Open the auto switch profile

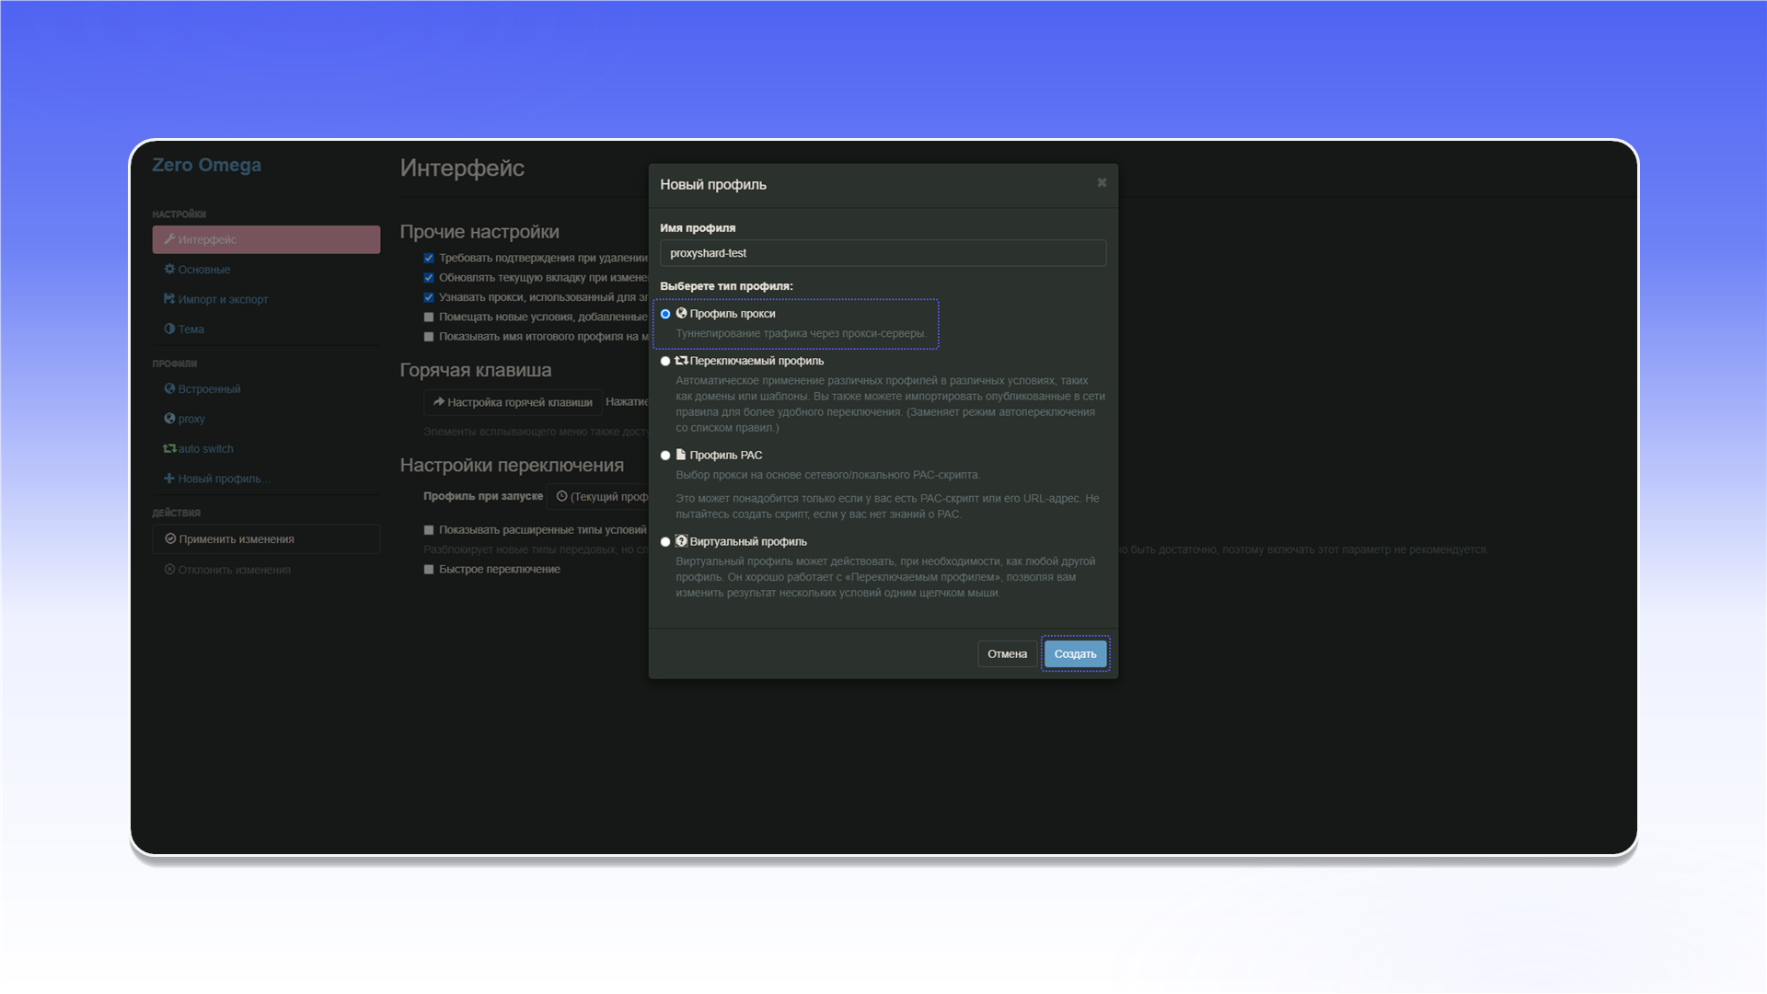pyautogui.click(x=266, y=448)
